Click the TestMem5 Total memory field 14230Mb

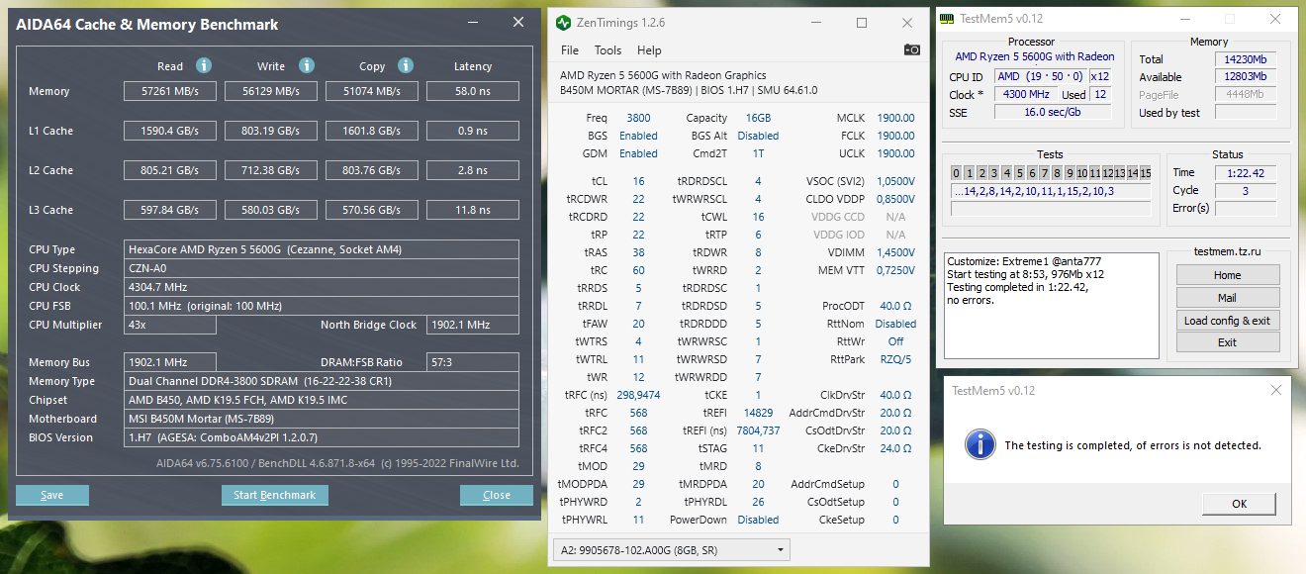coord(1245,59)
